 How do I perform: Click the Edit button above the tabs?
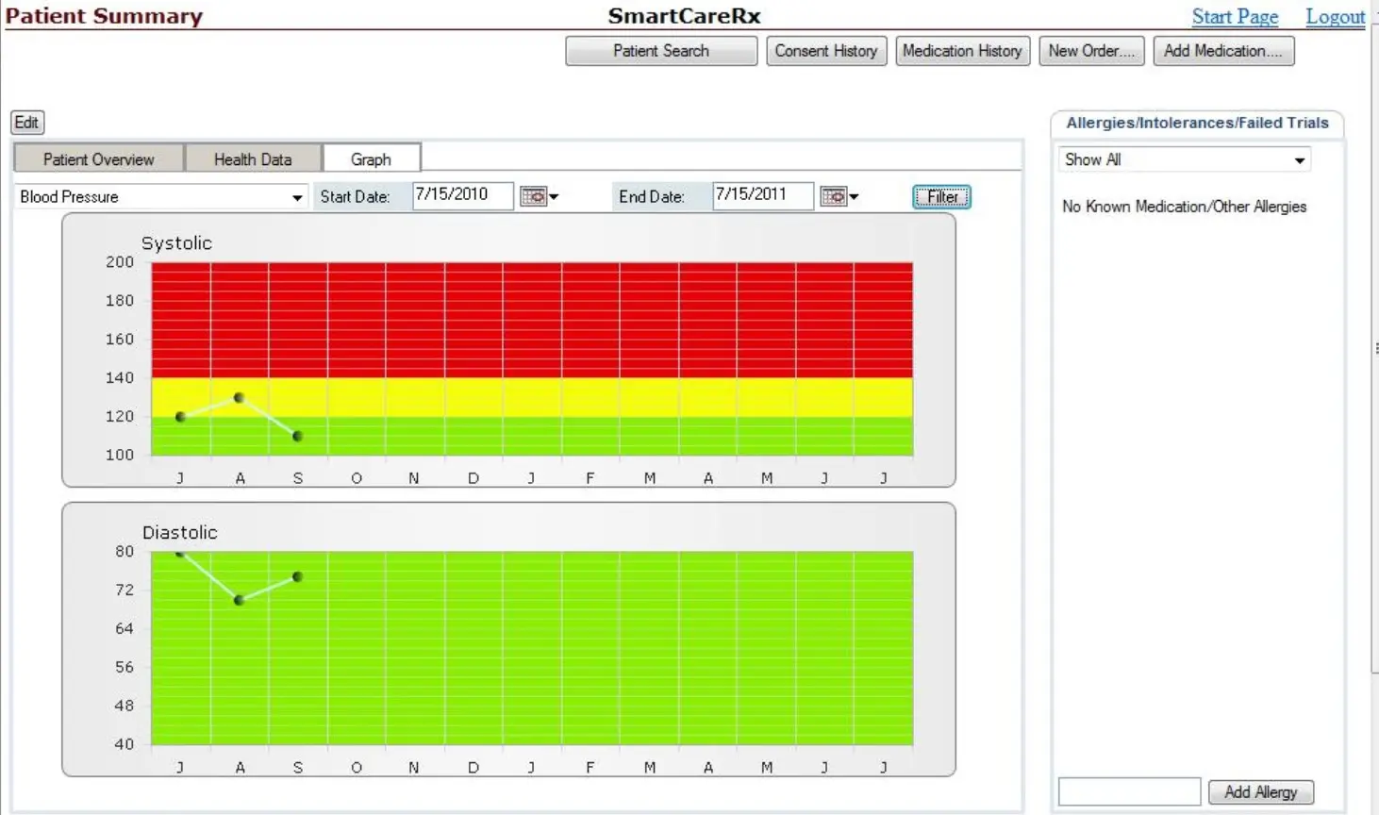point(26,122)
